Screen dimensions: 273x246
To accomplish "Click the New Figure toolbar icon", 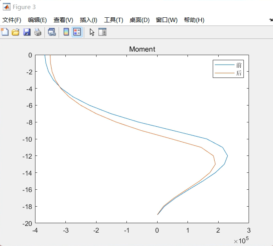I will pyautogui.click(x=5, y=32).
